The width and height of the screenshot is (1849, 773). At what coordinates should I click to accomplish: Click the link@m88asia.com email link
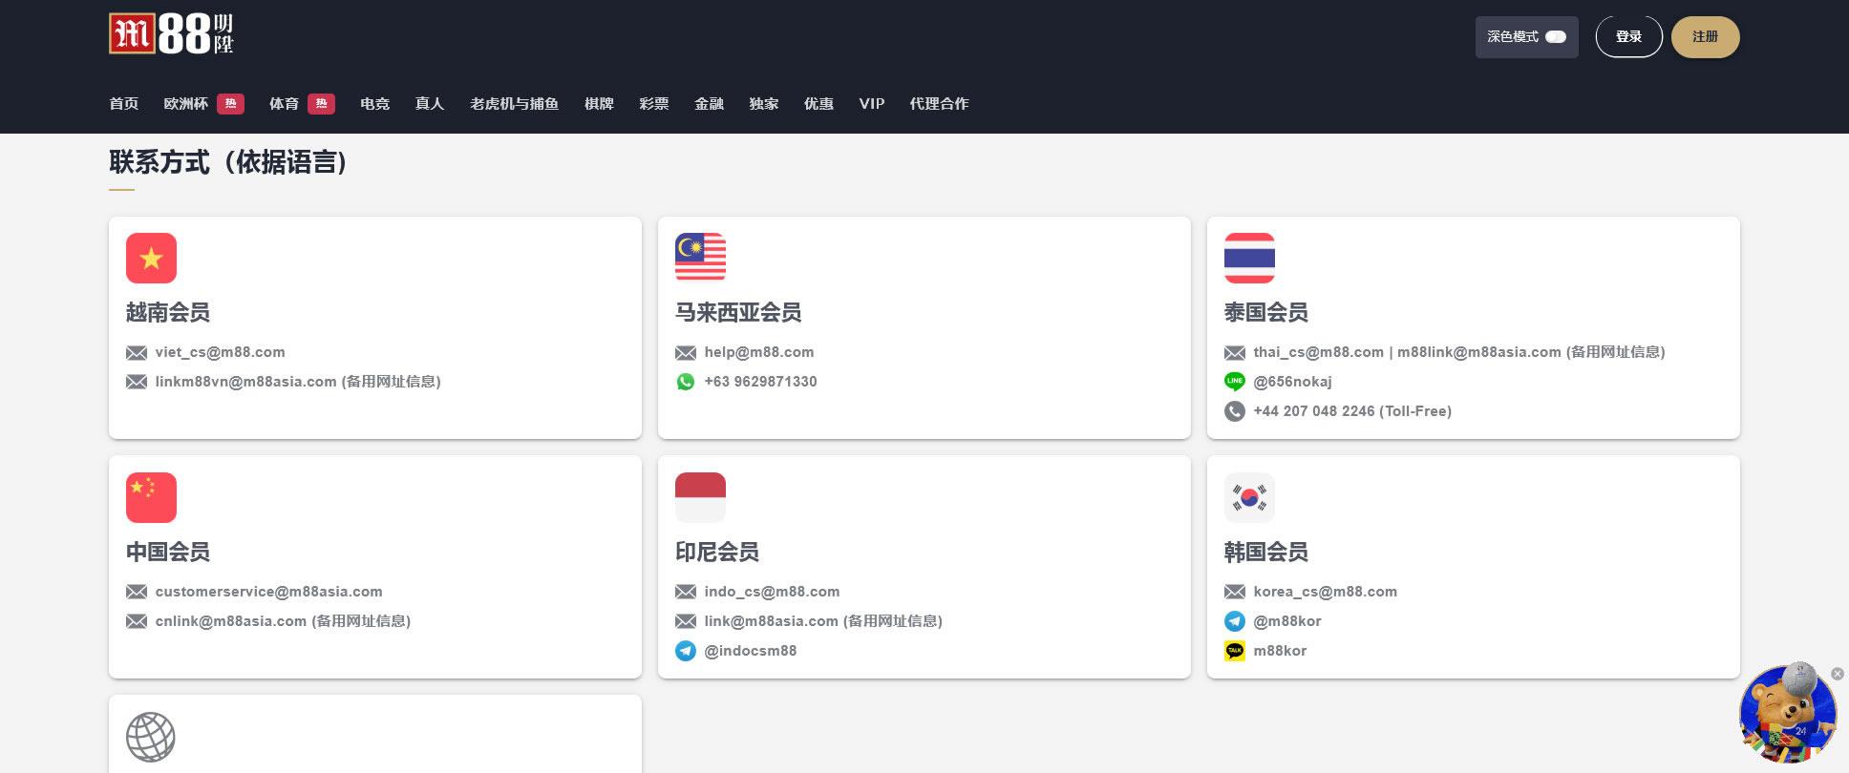point(772,621)
